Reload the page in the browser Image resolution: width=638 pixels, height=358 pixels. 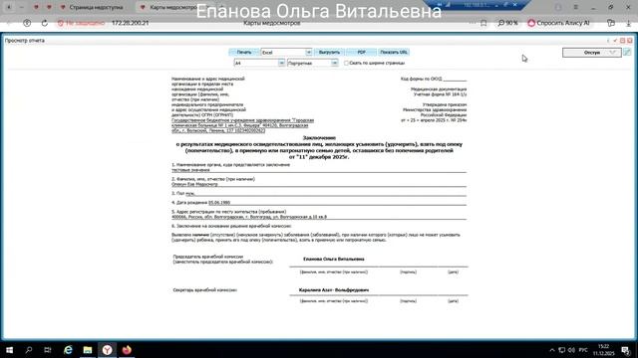coord(44,23)
